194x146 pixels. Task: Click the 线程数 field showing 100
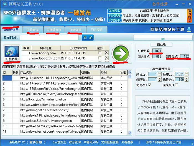coord(180,80)
